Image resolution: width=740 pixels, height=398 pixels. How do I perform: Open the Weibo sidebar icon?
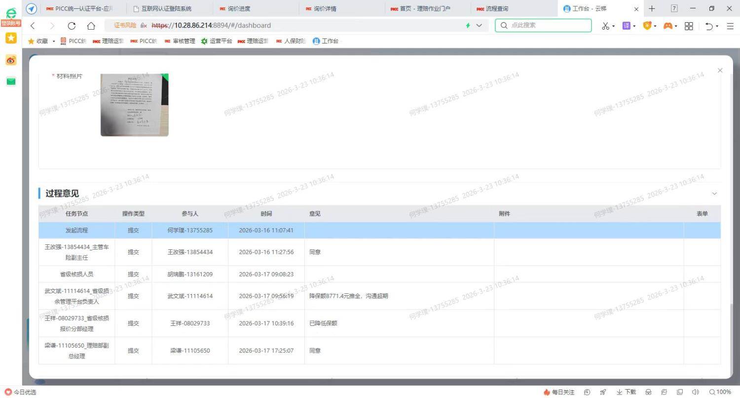click(x=11, y=60)
